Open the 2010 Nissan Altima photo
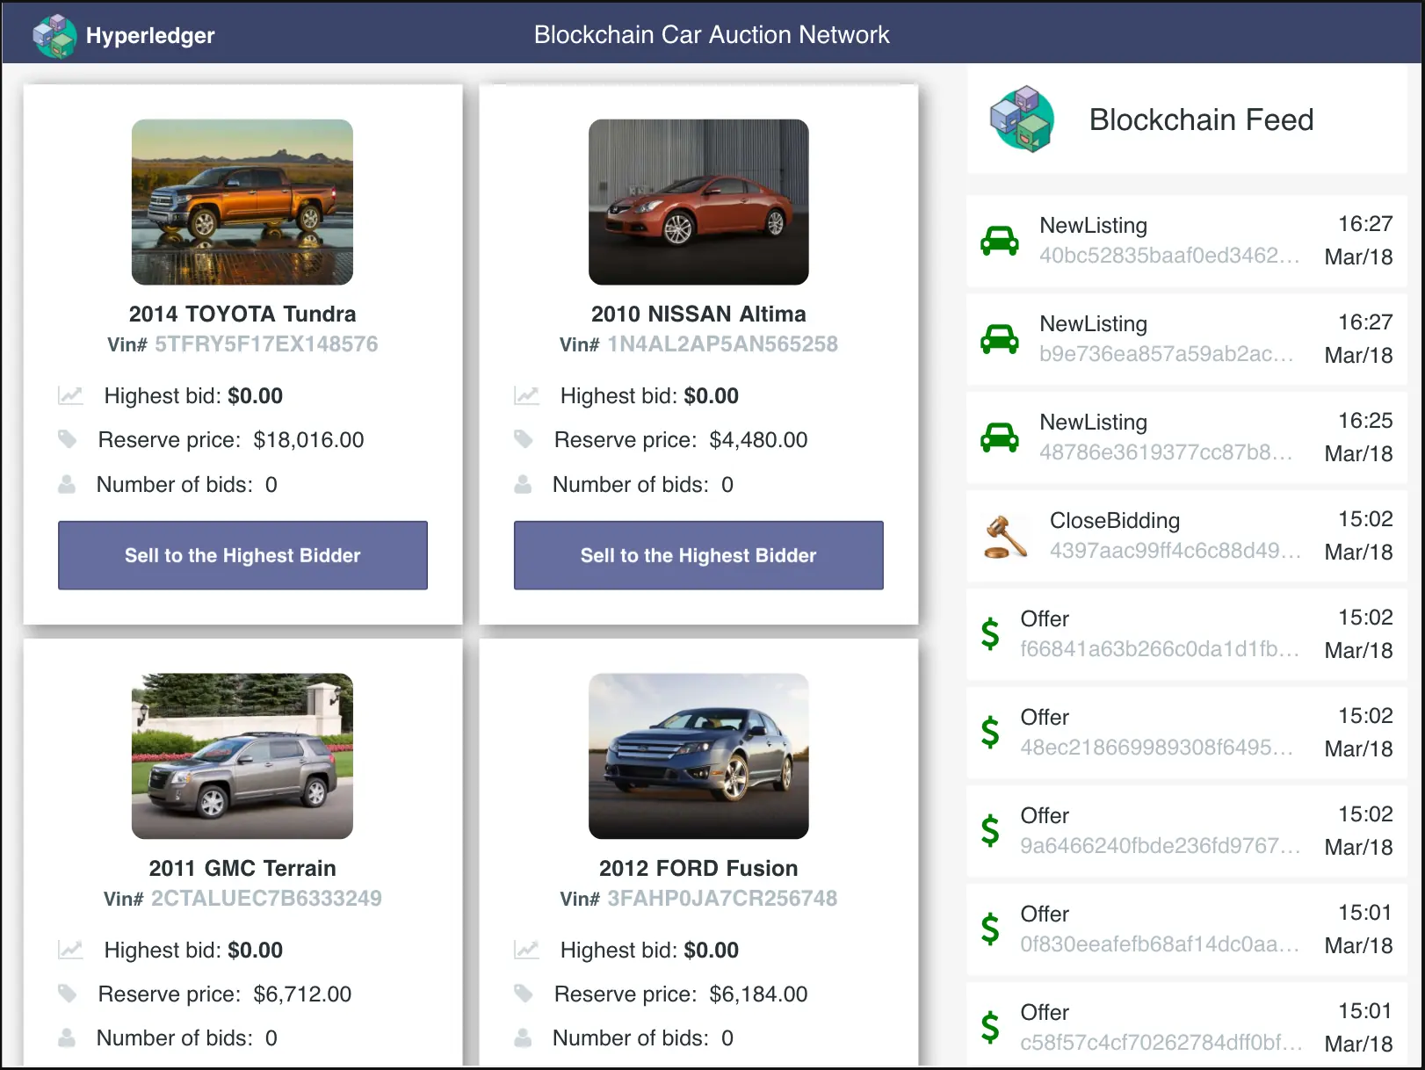1425x1070 pixels. point(698,202)
